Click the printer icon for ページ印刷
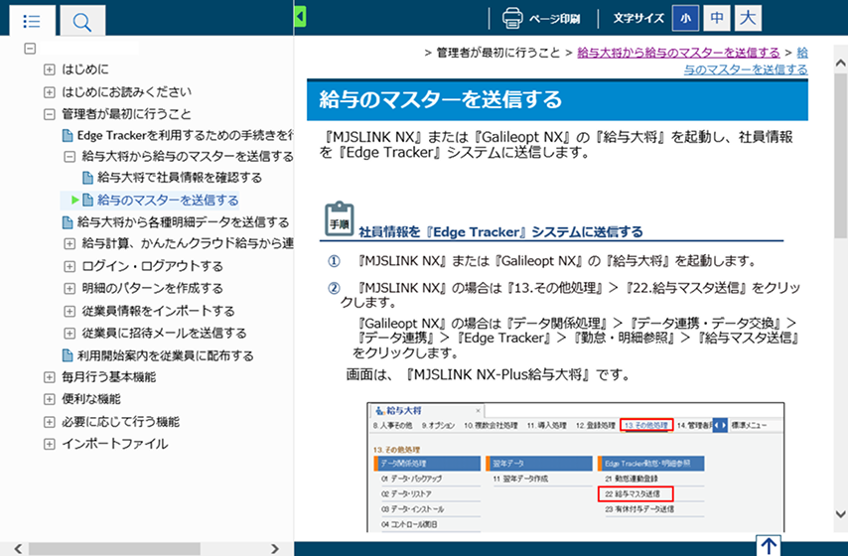The height and width of the screenshot is (556, 848). (512, 19)
